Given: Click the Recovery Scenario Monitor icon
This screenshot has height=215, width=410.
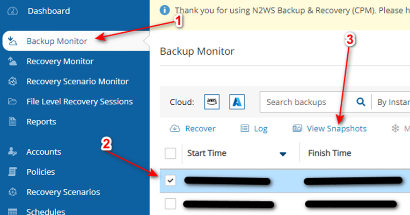Looking at the screenshot, I should [x=13, y=81].
